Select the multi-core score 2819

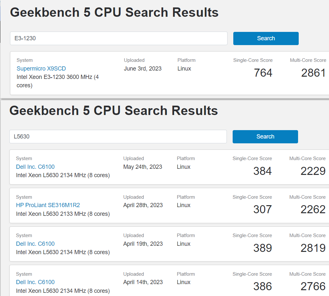[x=313, y=248]
